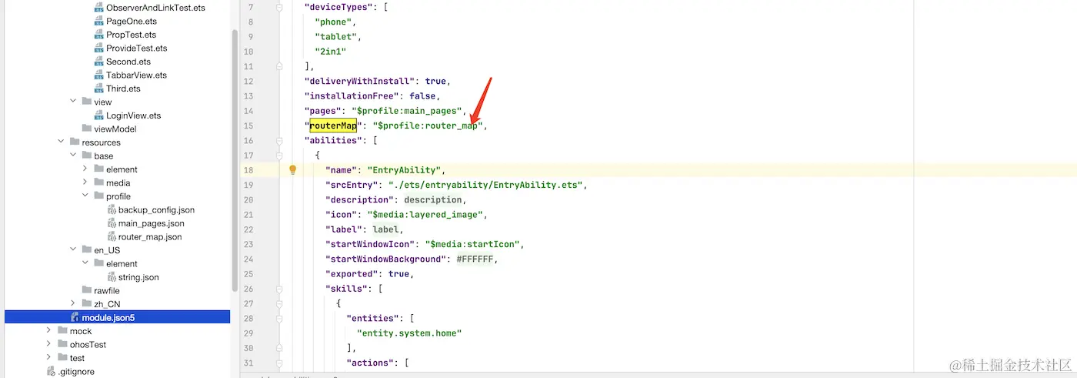Image resolution: width=1077 pixels, height=378 pixels.
Task: Expand the media folder
Action: pos(85,182)
